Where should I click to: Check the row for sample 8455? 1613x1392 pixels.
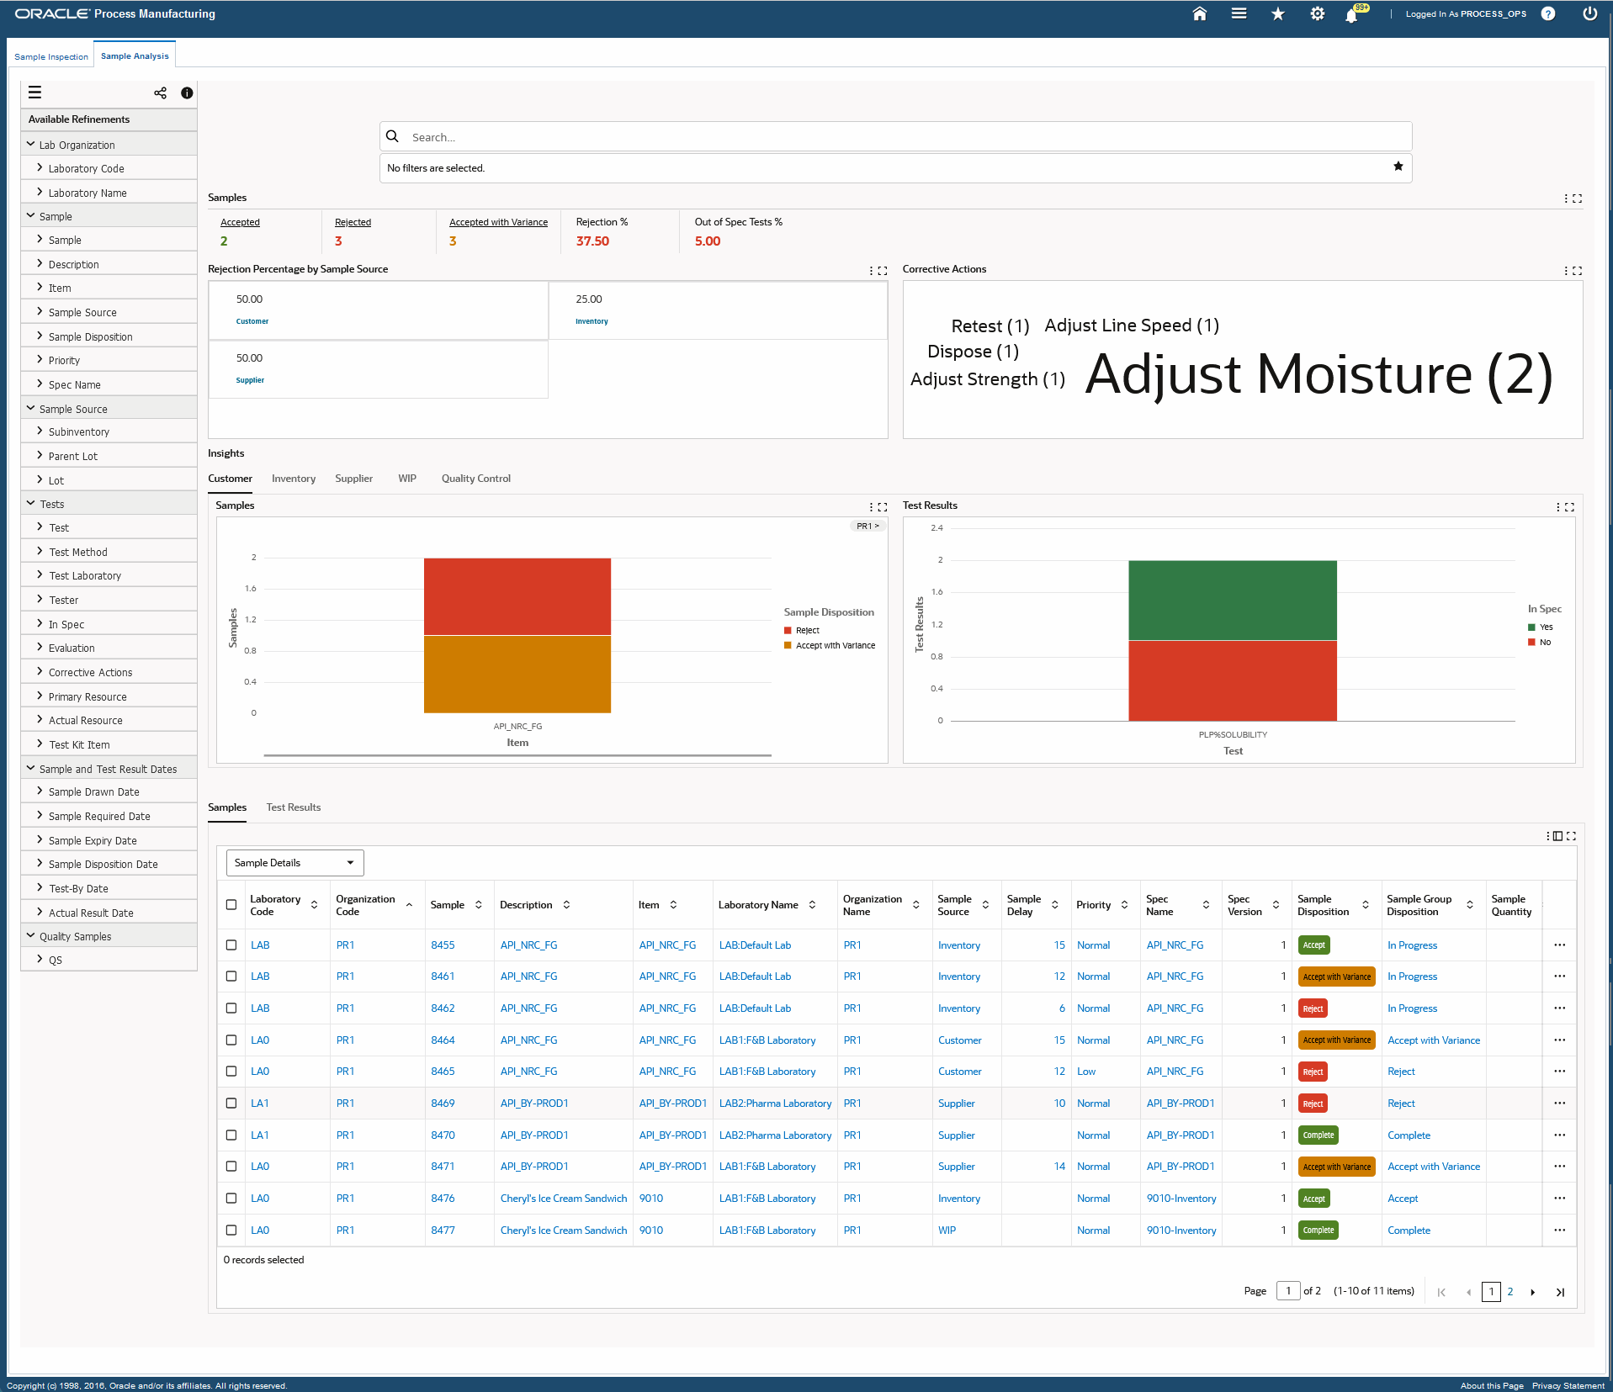click(x=231, y=945)
